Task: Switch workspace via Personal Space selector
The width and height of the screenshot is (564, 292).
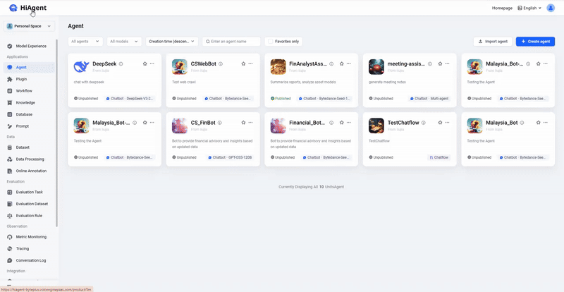Action: point(30,26)
